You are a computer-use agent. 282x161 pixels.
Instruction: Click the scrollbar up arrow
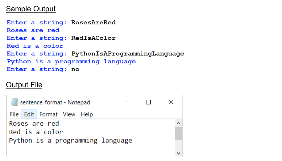point(178,123)
